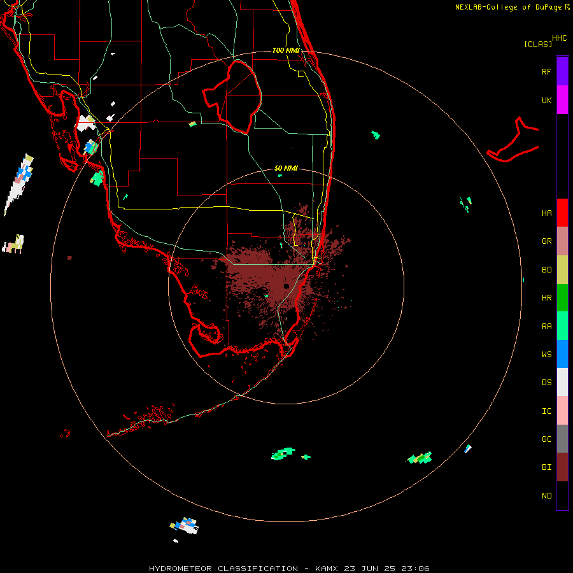Click the radar site black dot center
Screen dimensions: 573x573
click(286, 286)
